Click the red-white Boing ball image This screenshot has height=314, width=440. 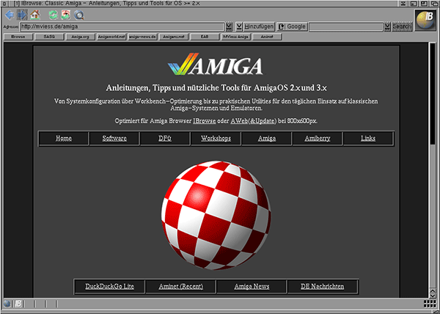pyautogui.click(x=216, y=215)
